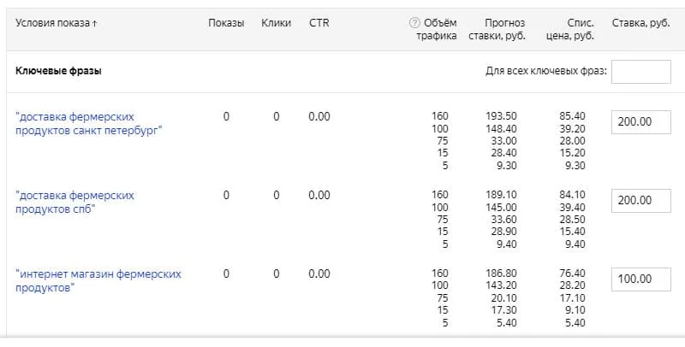Click the Спис. цена column header
This screenshot has height=347, width=685.
point(569,29)
